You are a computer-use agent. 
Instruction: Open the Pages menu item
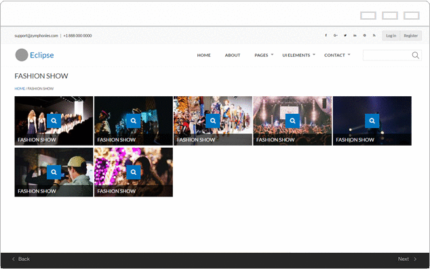point(261,55)
